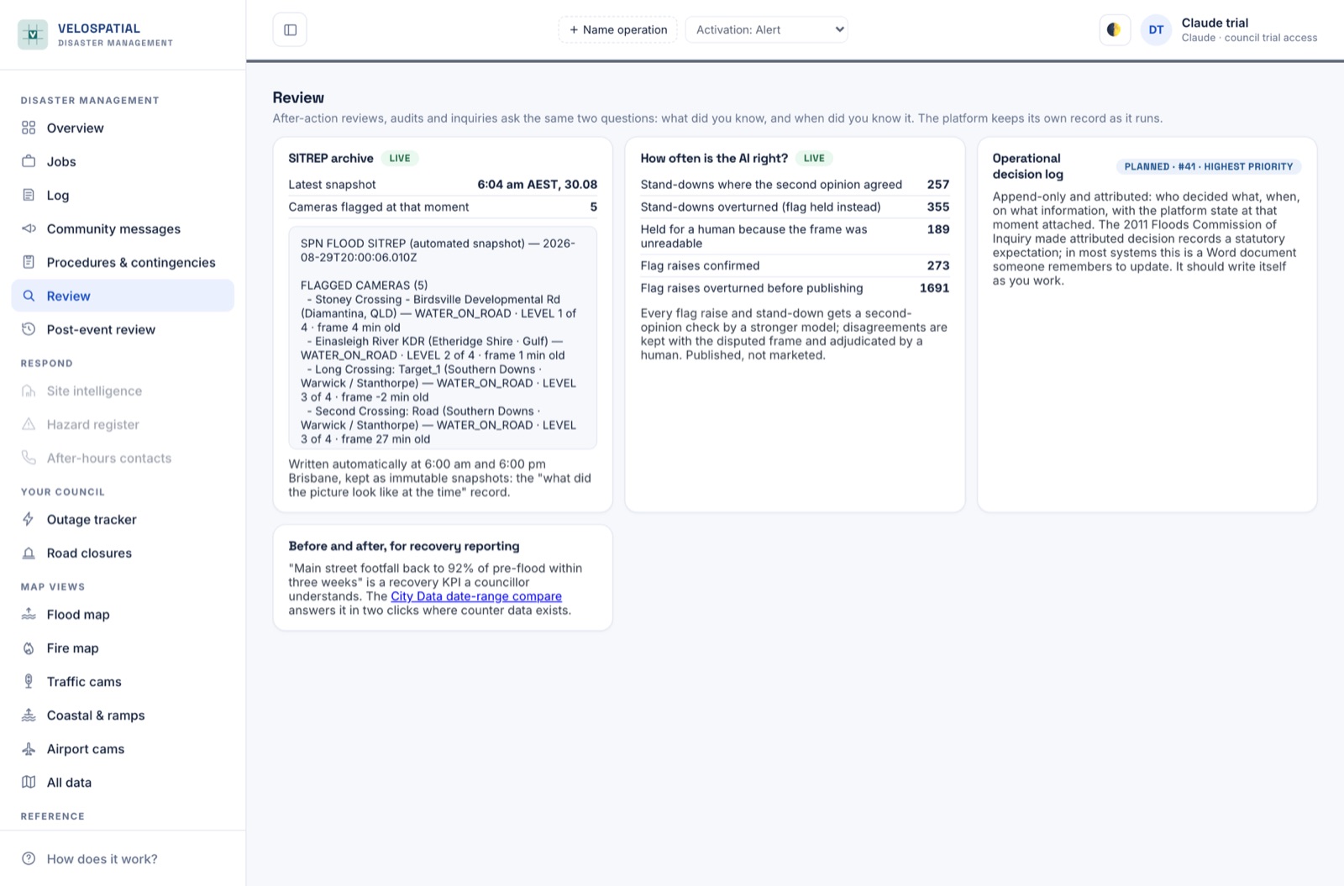
Task: Click the Traffic cams icon
Action: (29, 681)
